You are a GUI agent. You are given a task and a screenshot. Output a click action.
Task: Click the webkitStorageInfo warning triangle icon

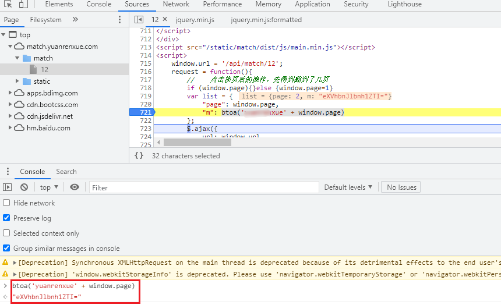coord(5,274)
